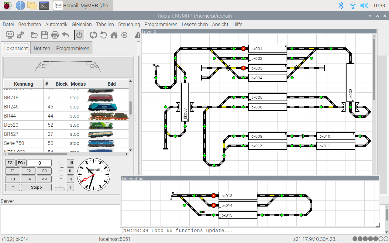389x243 pixels.
Task: Toggle function F3 button
Action: click(x=13, y=179)
